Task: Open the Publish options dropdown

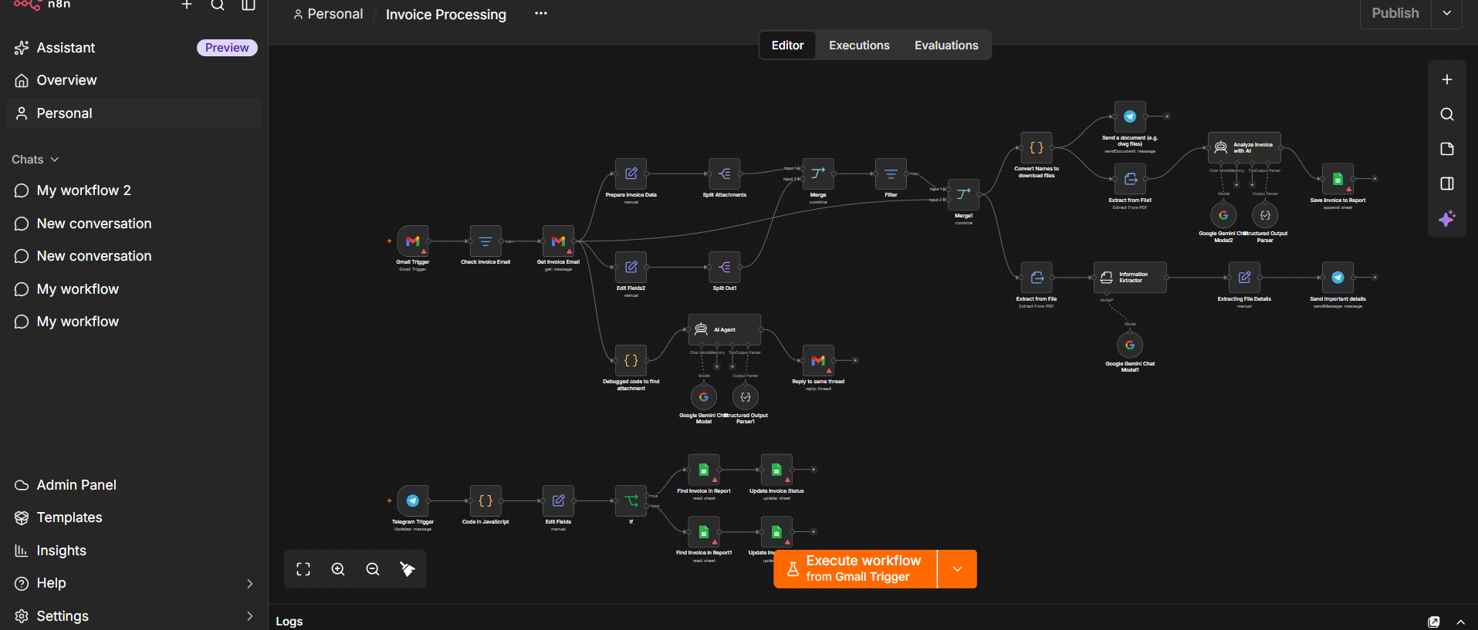Action: [1447, 13]
